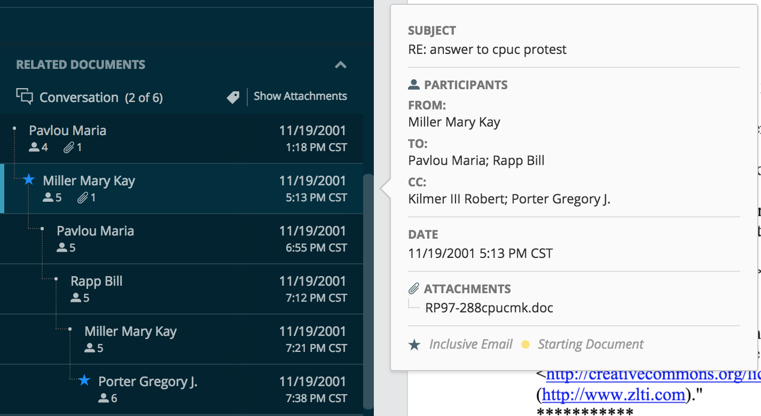The height and width of the screenshot is (416, 761).
Task: Click the tag icon beside Show Attachments
Action: (x=233, y=97)
